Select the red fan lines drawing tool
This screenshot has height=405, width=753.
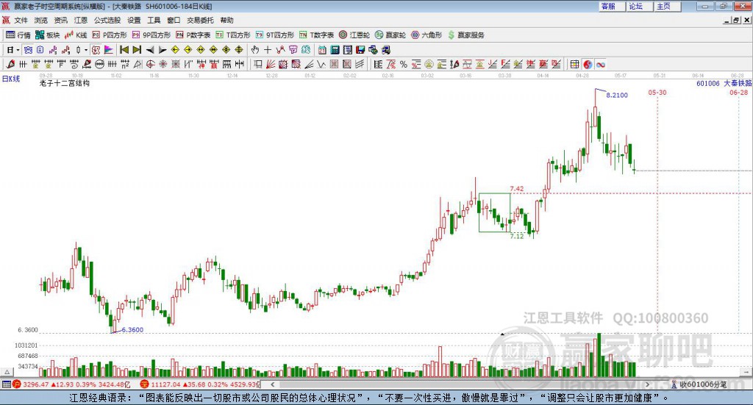click(271, 64)
